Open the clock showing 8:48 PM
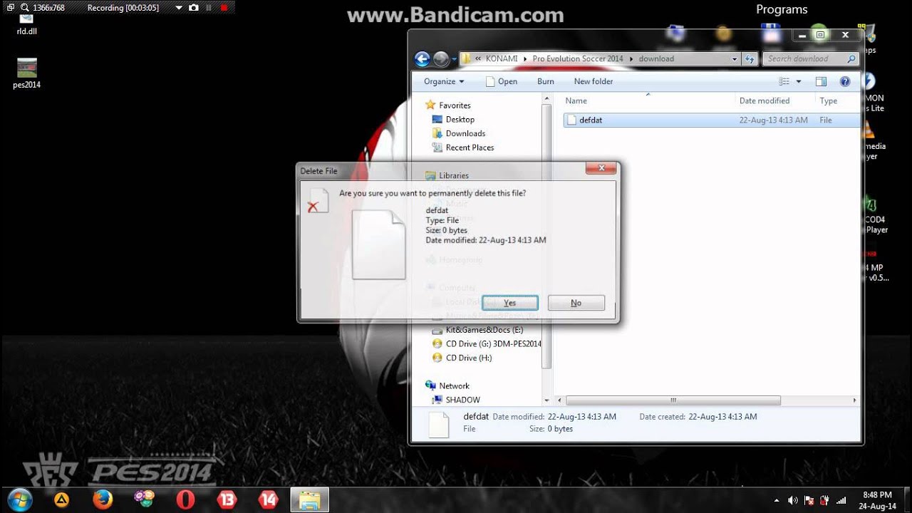The height and width of the screenshot is (513, 912). pyautogui.click(x=878, y=500)
